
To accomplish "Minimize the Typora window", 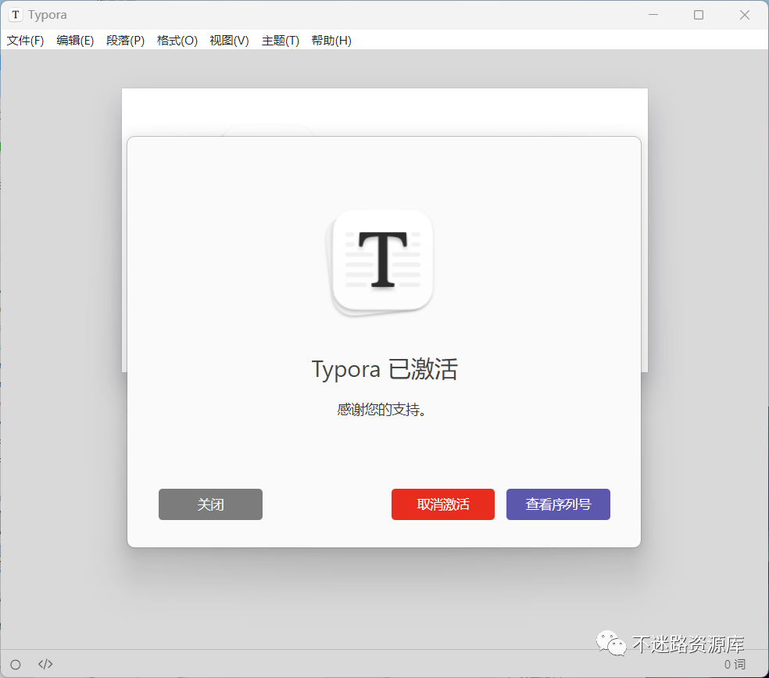I will pyautogui.click(x=653, y=15).
